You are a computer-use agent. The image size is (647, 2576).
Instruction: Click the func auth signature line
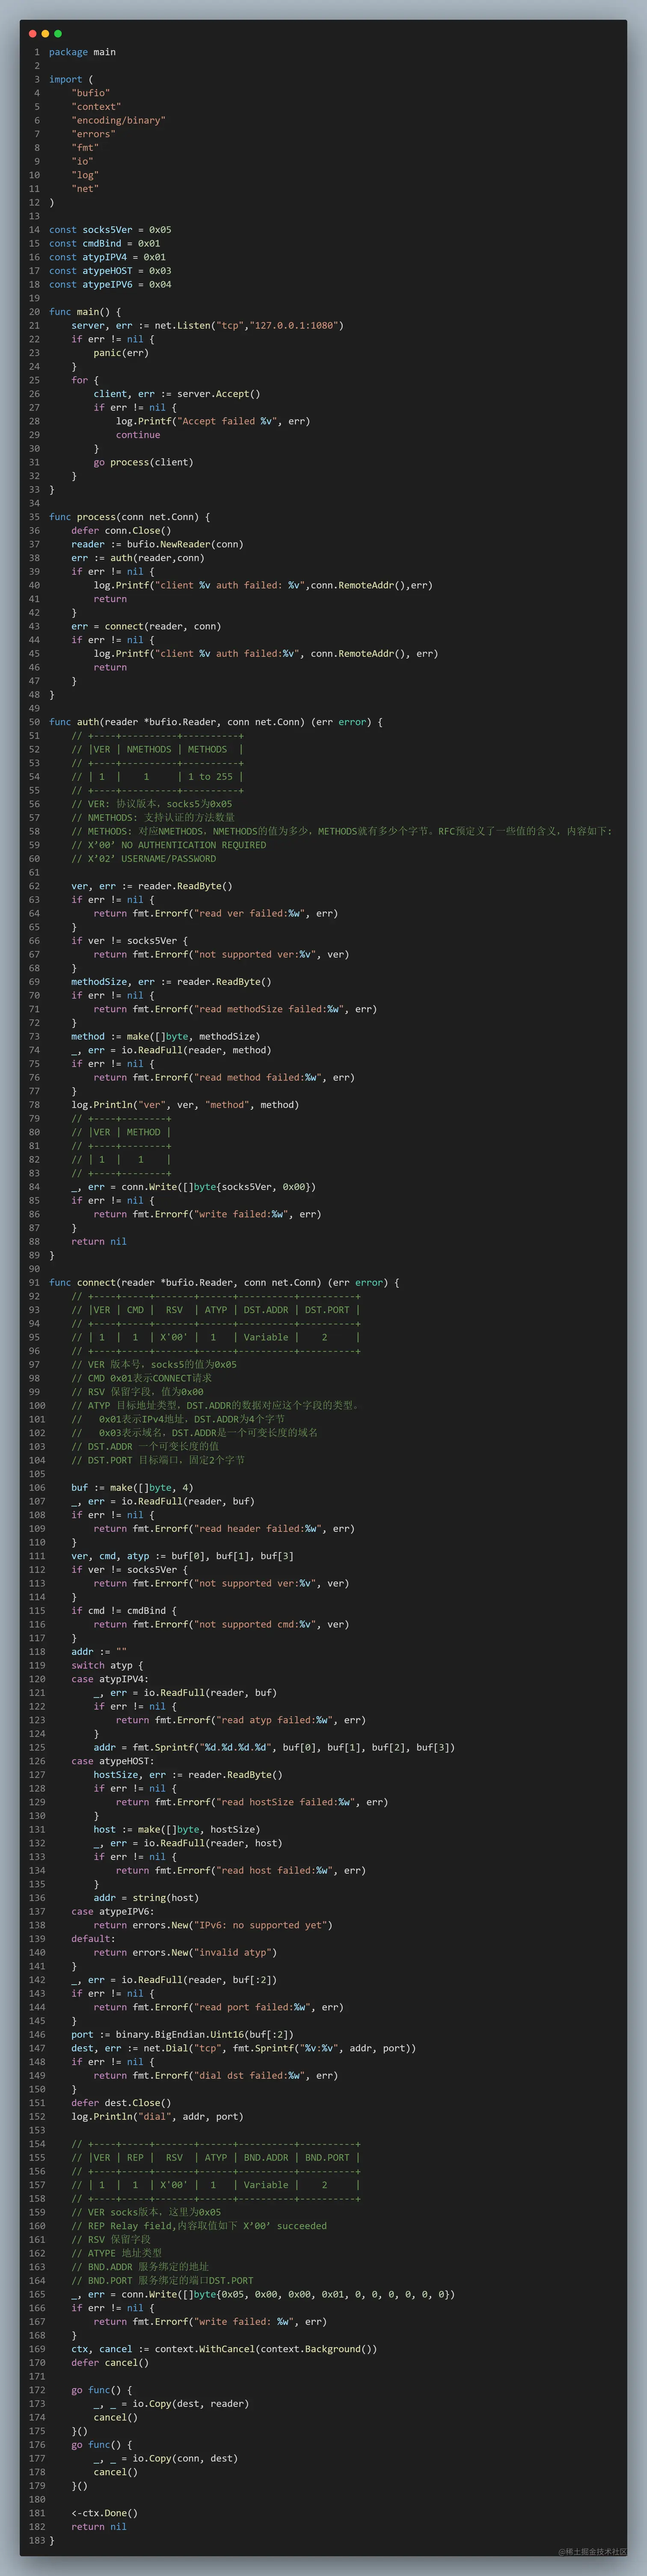point(216,722)
